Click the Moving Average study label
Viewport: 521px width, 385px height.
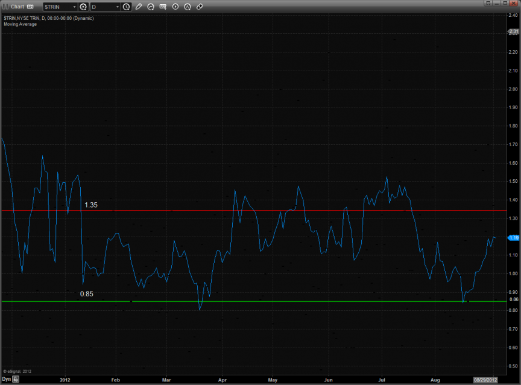tap(20, 24)
